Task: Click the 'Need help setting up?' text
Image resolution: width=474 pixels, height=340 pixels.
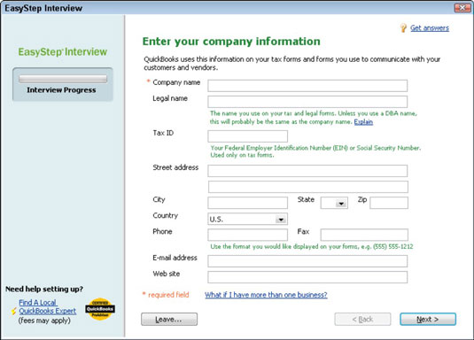Action: click(x=44, y=290)
